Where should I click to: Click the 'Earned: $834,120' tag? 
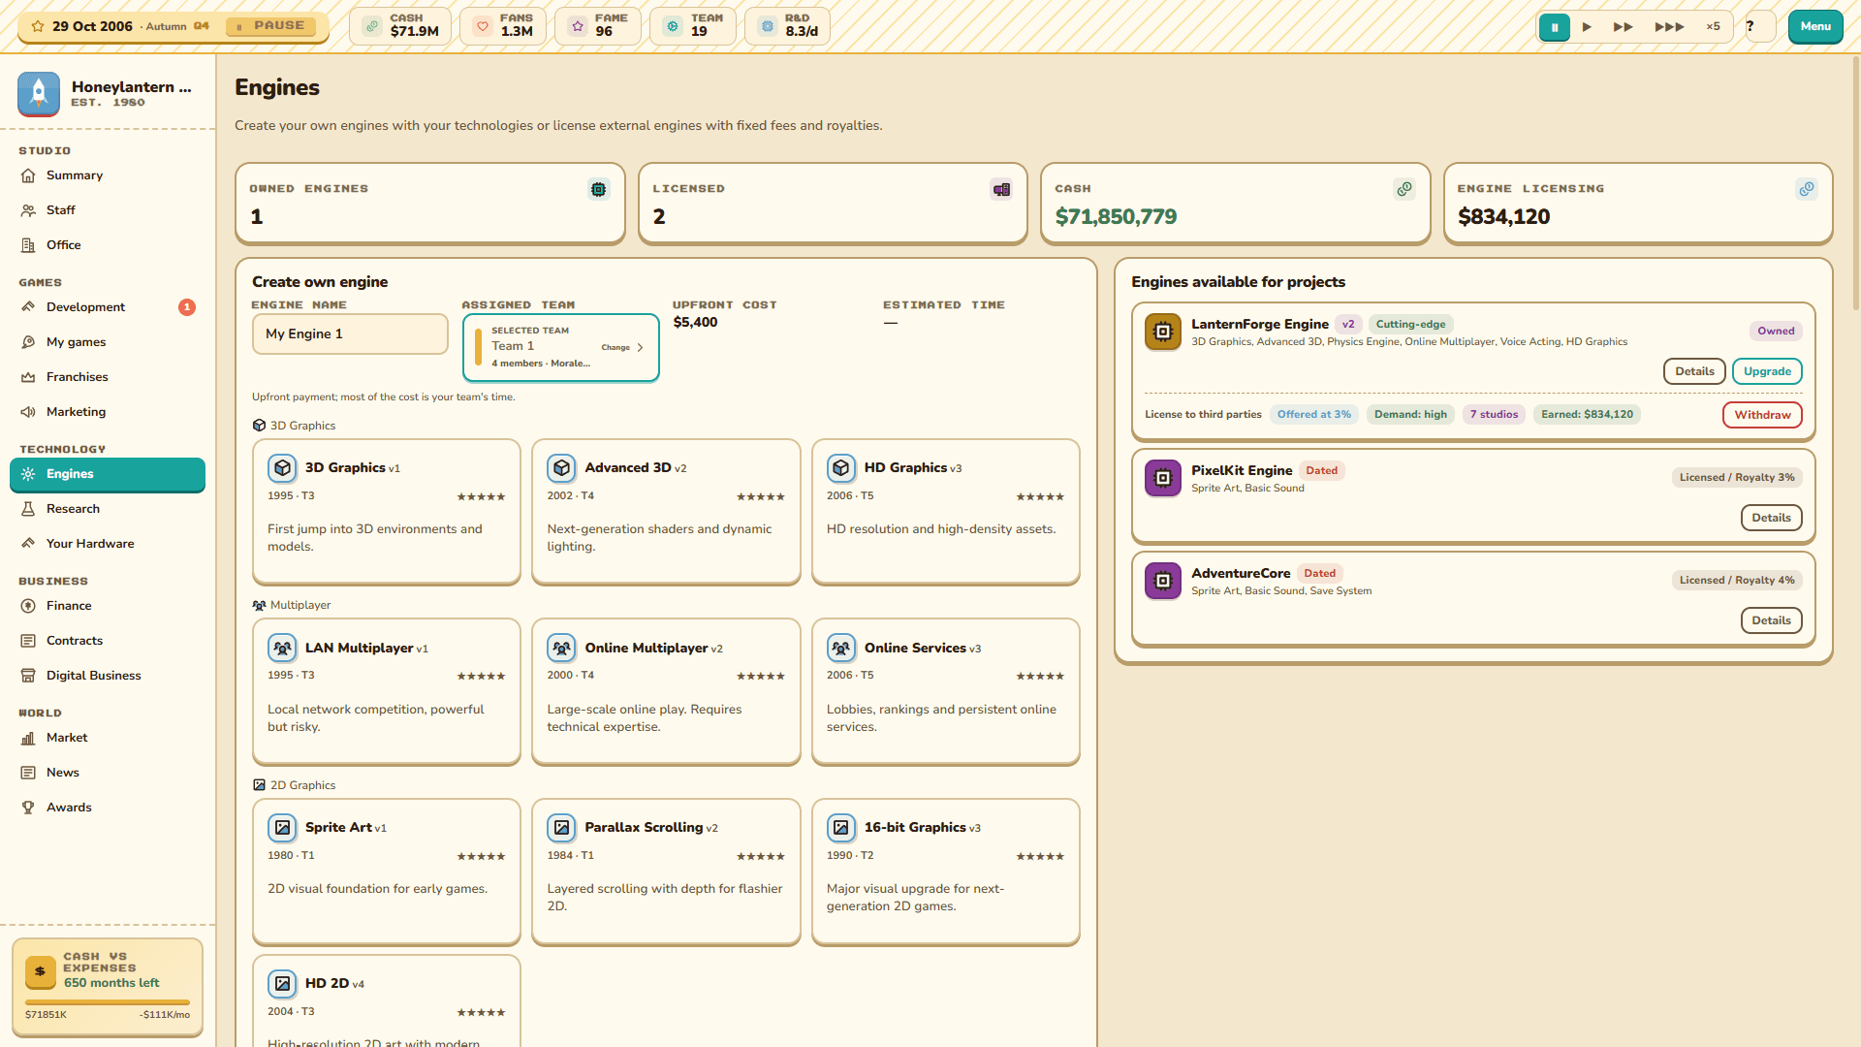[1587, 415]
